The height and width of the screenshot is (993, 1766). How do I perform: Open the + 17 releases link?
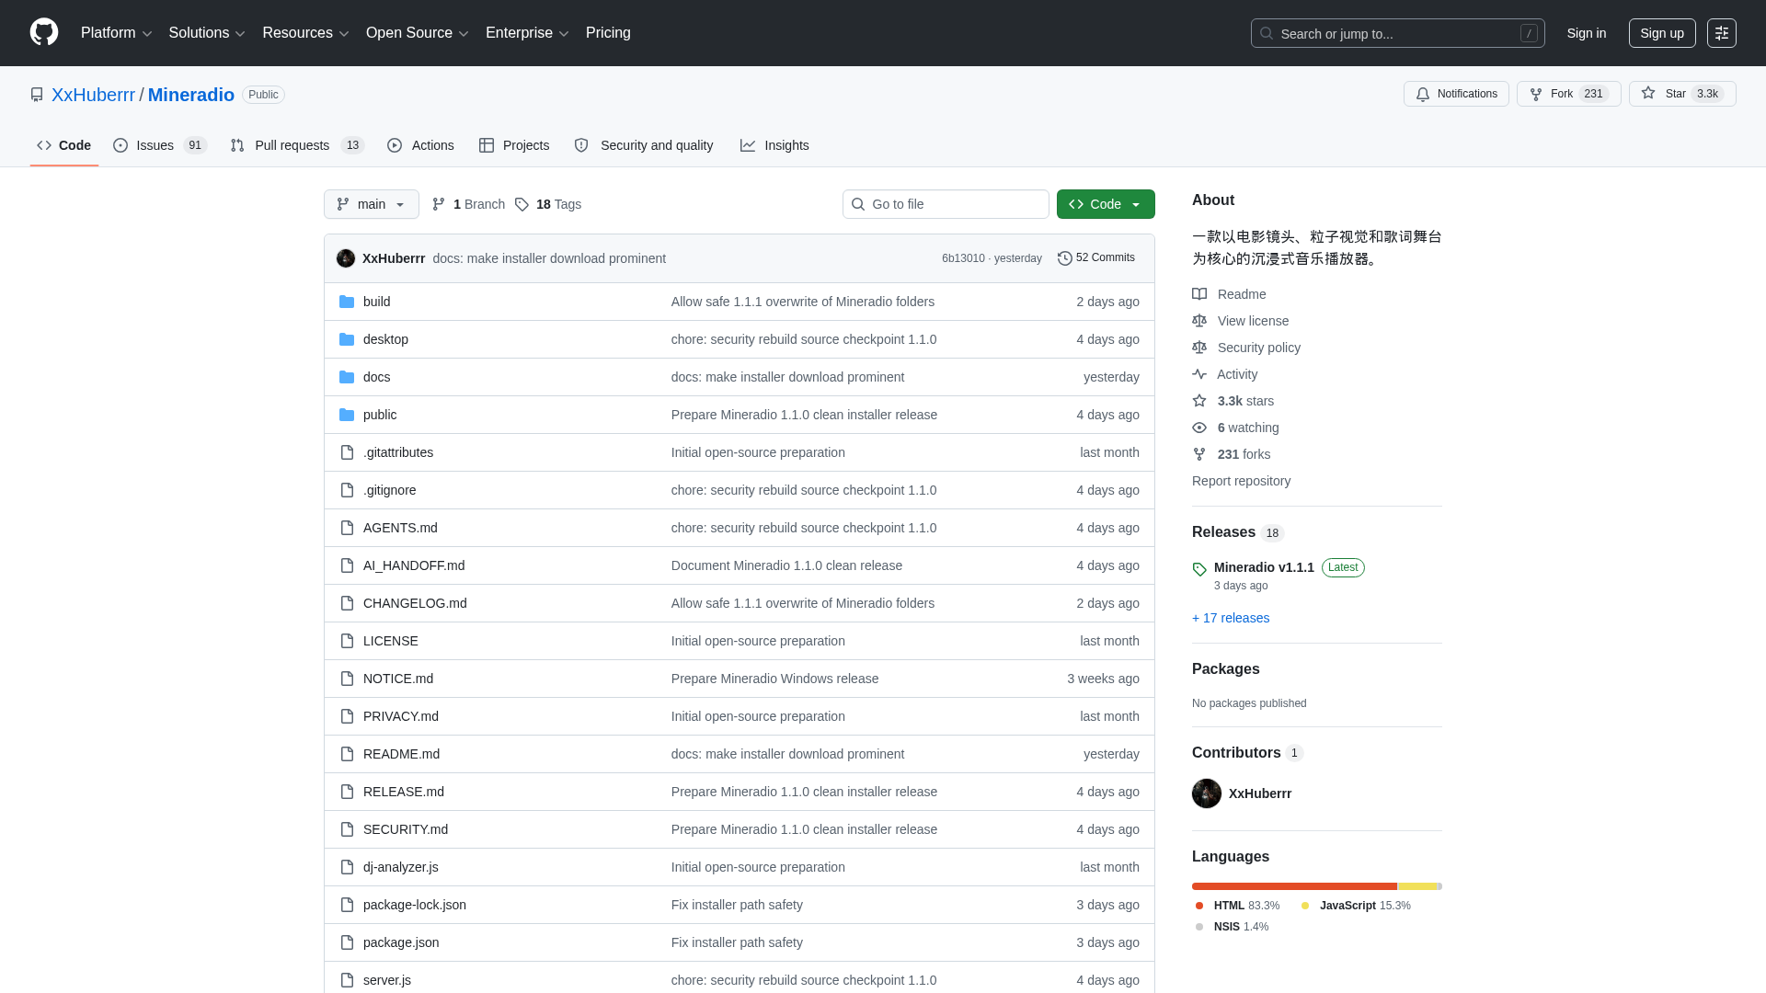click(x=1231, y=618)
